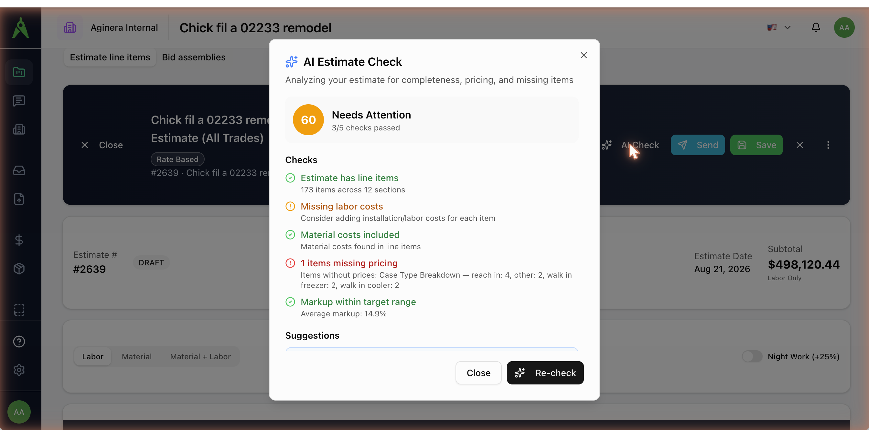The width and height of the screenshot is (869, 430).
Task: Save the estimate with the Save button
Action: [x=756, y=145]
